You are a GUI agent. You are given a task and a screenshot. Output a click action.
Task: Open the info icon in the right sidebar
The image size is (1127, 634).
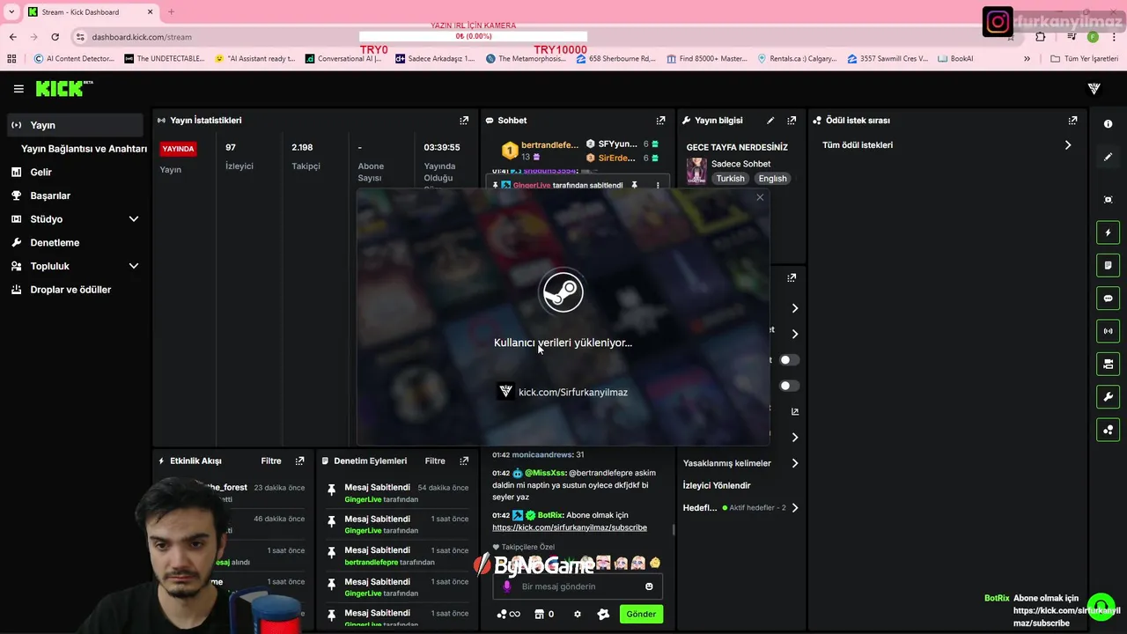1109,124
